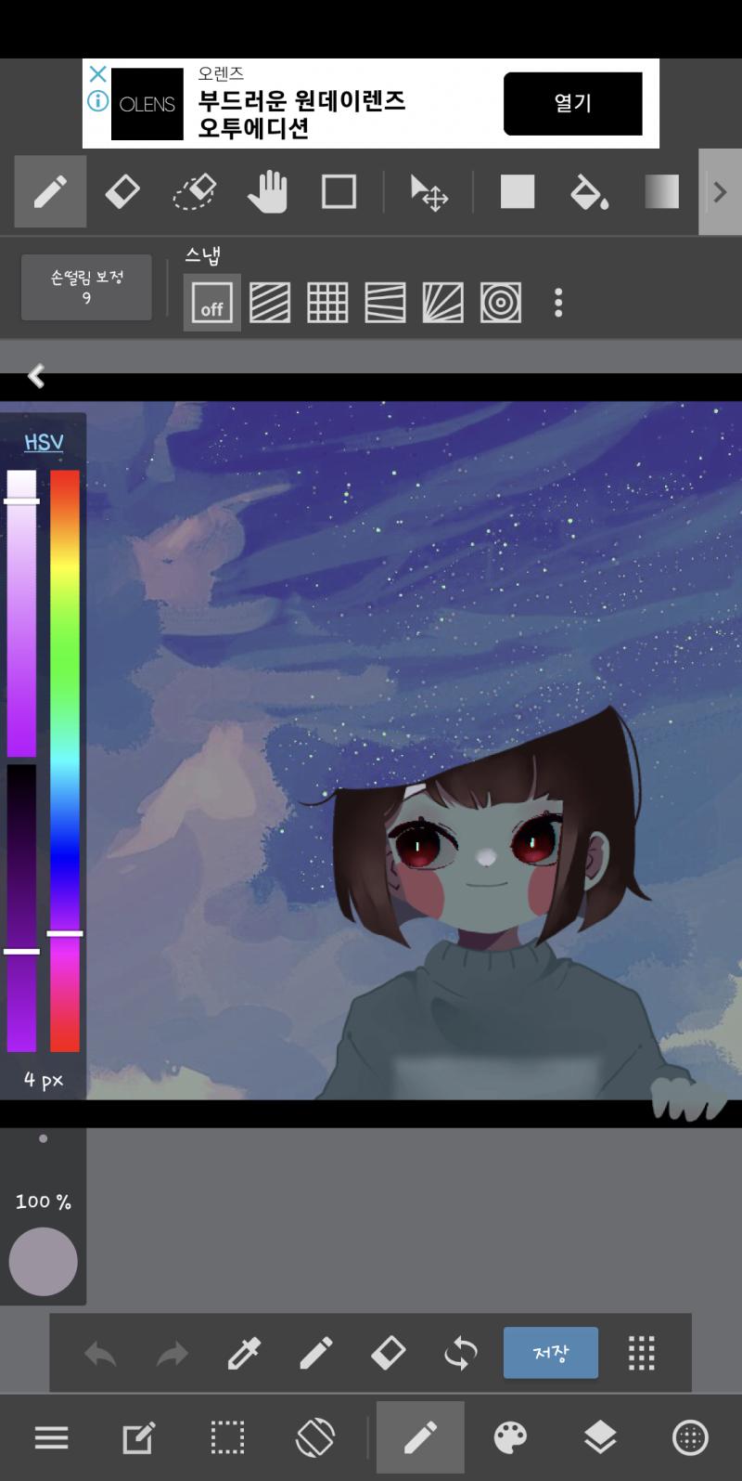Activate the Eyedropper color picker

pyautogui.click(x=244, y=1353)
